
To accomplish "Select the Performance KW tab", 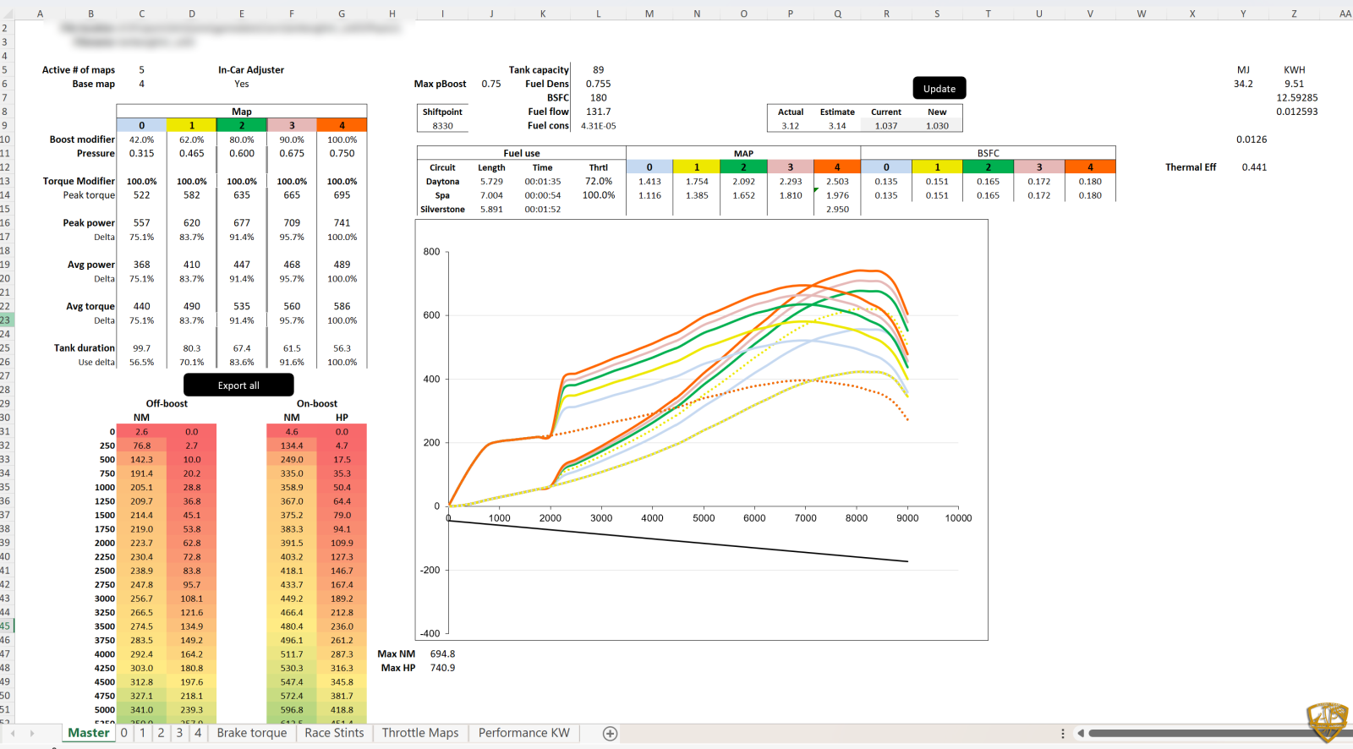I will pos(523,733).
